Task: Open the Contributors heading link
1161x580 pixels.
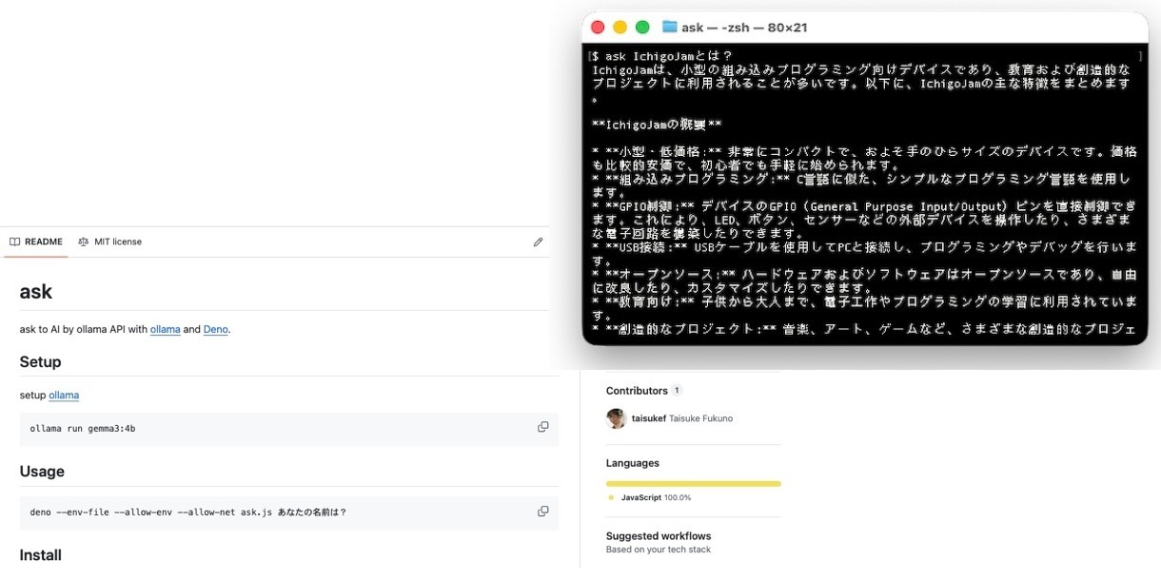Action: (637, 391)
